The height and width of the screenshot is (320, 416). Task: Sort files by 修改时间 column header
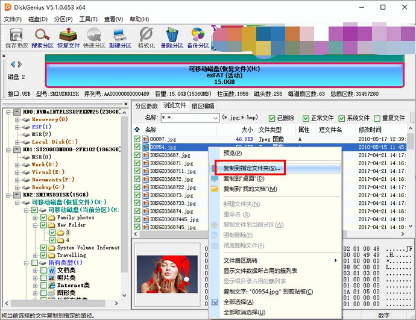(x=370, y=130)
